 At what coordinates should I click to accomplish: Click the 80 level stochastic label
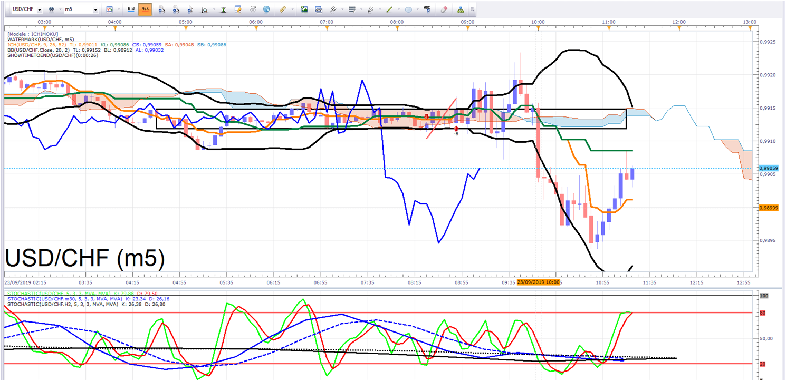click(762, 313)
